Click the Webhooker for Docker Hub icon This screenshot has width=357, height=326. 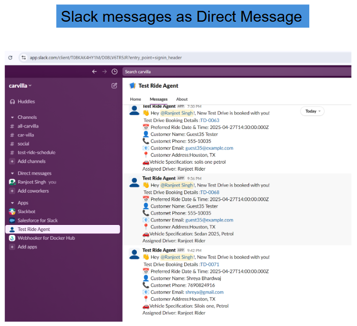pos(12,238)
